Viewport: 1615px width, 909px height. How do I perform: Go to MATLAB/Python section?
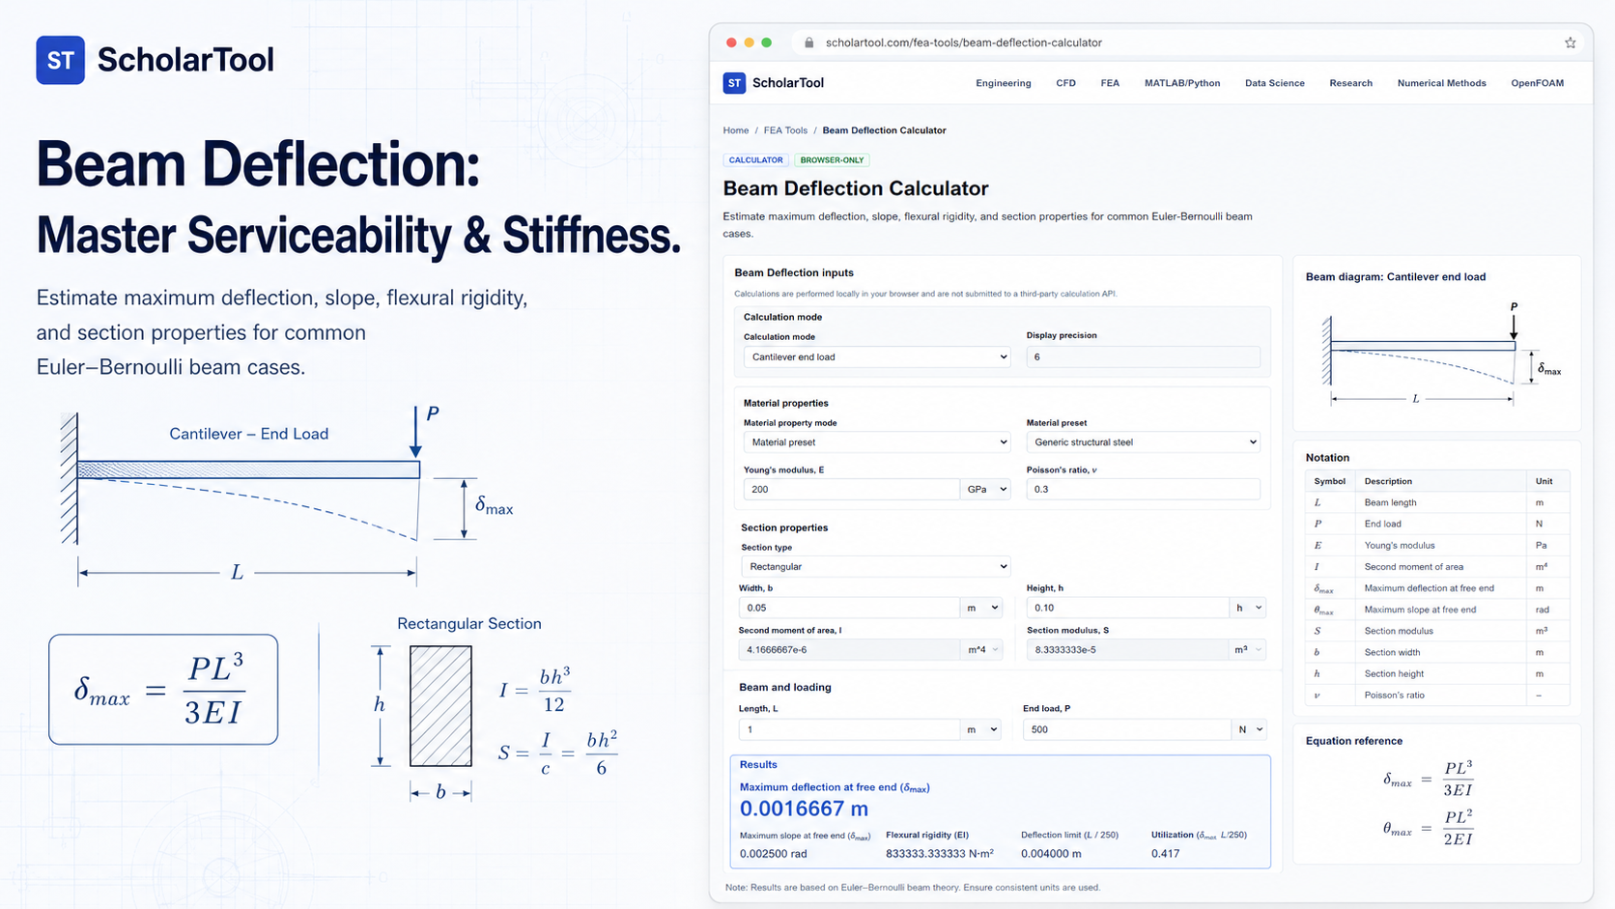click(1182, 83)
